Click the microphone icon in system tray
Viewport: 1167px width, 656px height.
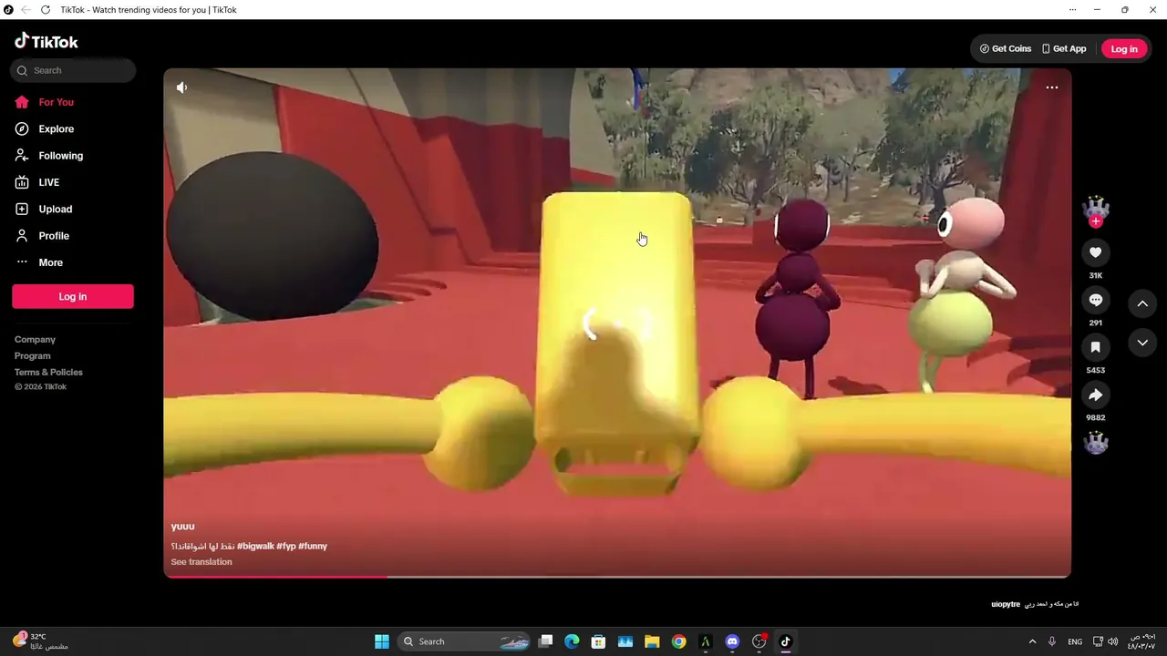tap(1051, 641)
